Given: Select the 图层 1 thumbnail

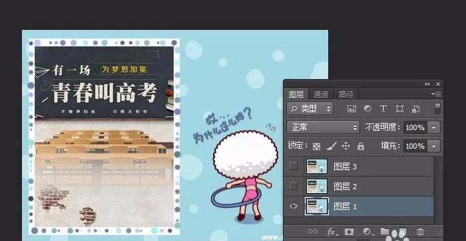Looking at the screenshot, I should [x=317, y=206].
